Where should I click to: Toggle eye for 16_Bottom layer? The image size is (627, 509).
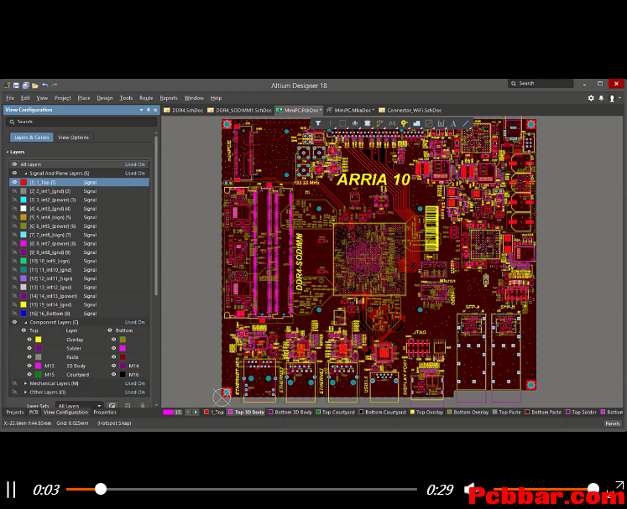click(x=14, y=314)
